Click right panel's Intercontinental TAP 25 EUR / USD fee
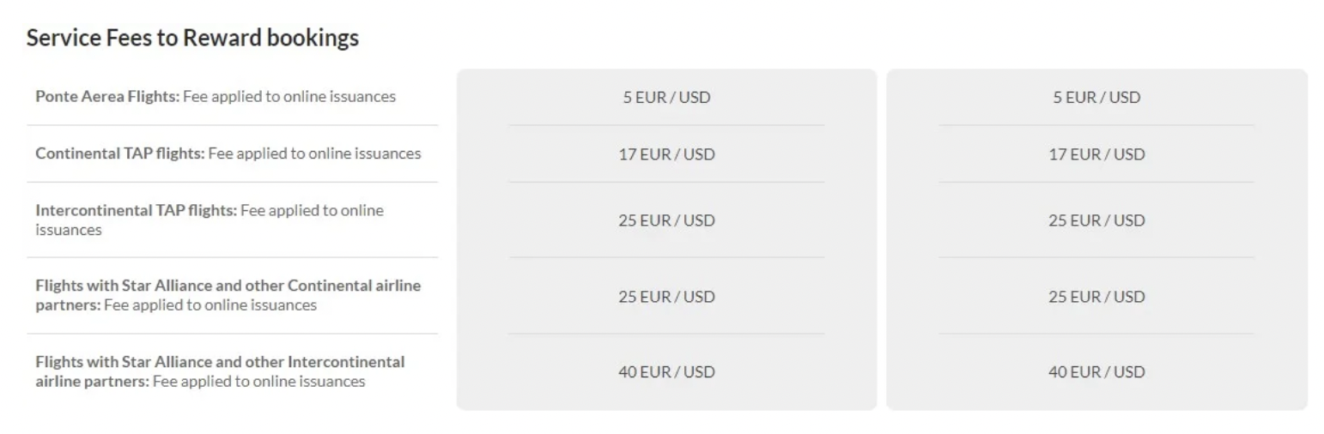 1096,220
